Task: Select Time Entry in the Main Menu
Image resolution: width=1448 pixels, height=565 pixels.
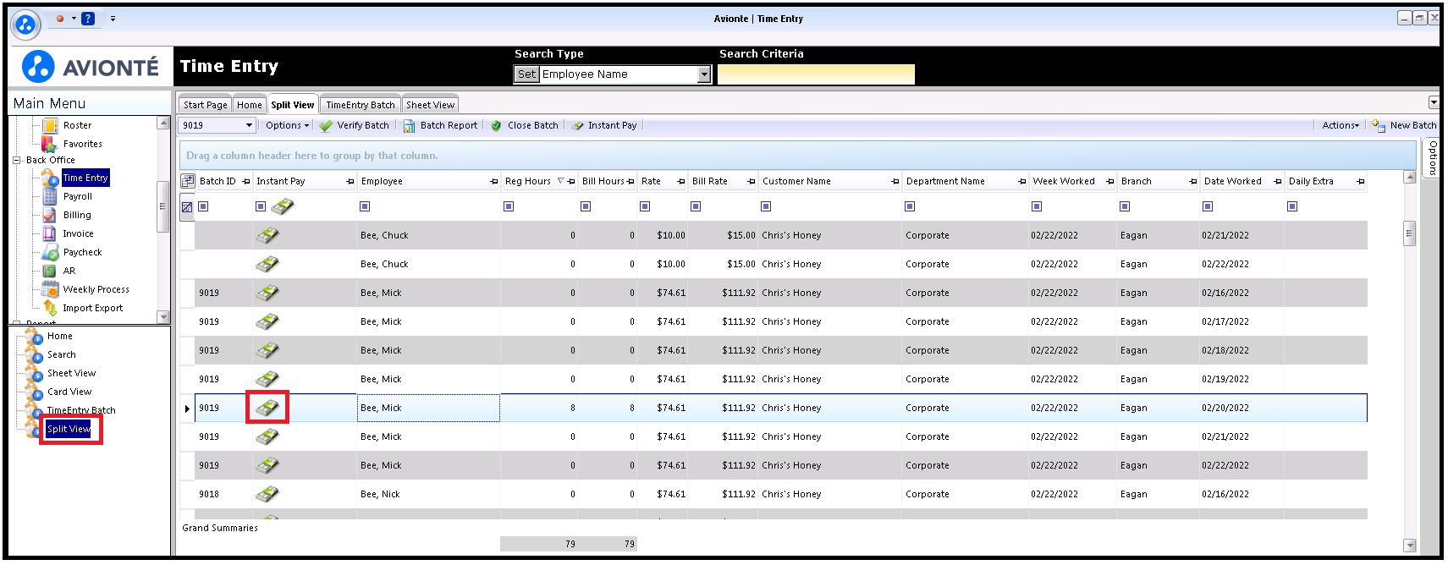Action: pos(85,178)
